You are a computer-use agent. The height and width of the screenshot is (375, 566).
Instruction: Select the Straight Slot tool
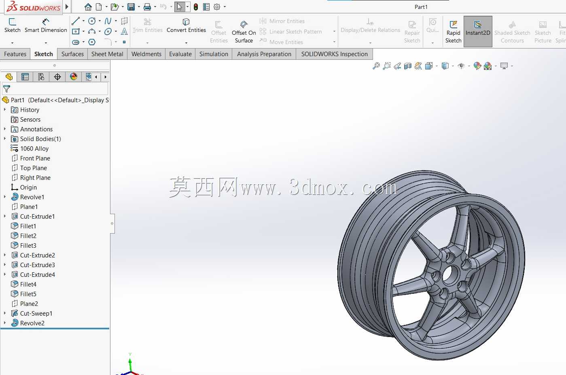[x=76, y=42]
